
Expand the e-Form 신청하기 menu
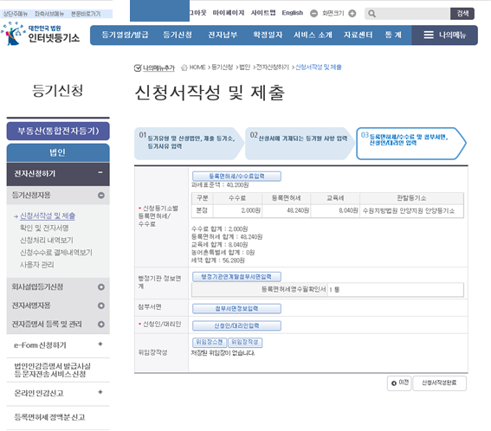click(x=100, y=344)
